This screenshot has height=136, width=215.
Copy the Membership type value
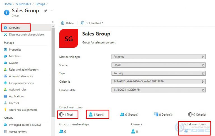pos(203,57)
